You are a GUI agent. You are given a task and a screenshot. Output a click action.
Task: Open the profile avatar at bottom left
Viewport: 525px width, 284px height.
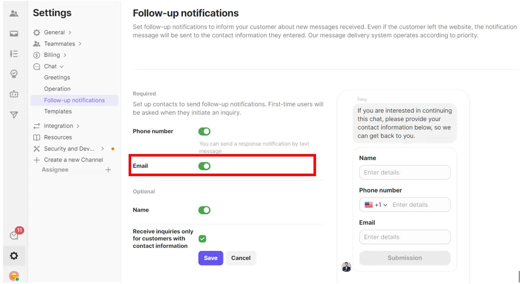14,276
